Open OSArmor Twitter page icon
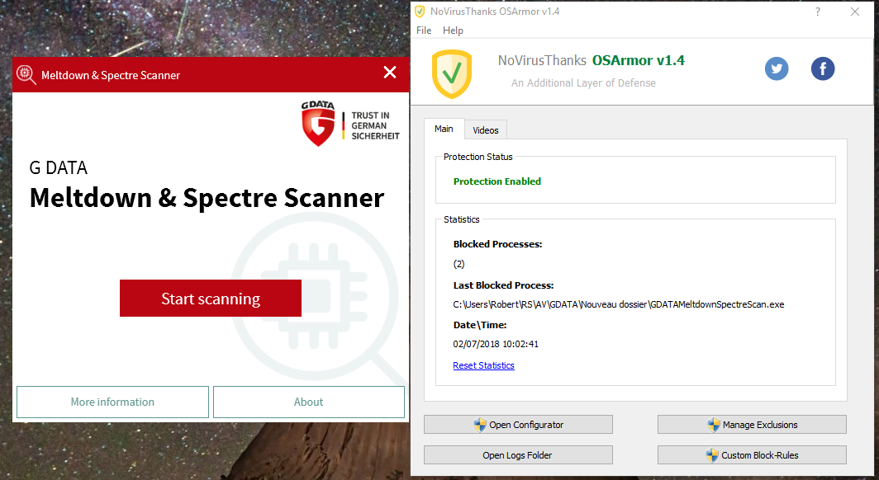The width and height of the screenshot is (879, 480). click(x=777, y=68)
